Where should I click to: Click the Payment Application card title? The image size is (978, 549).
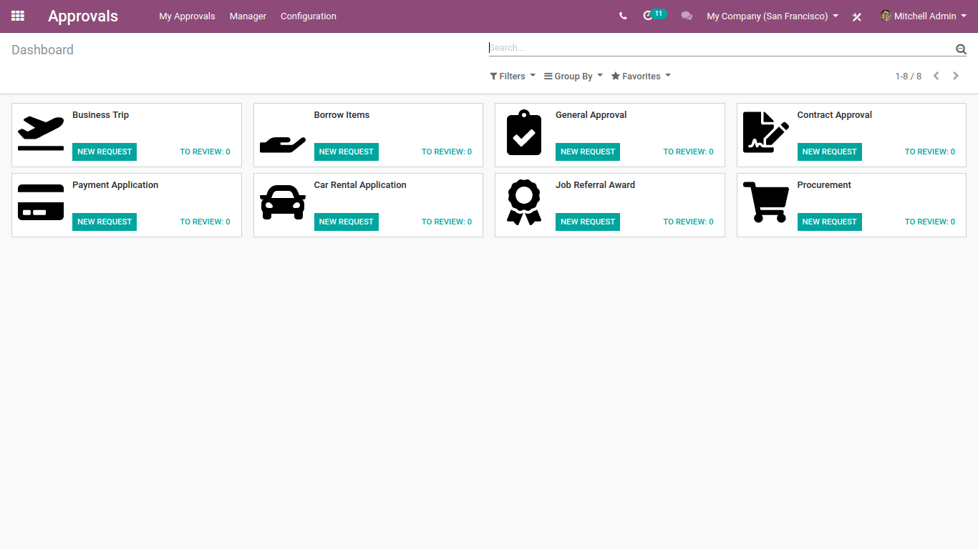[115, 185]
